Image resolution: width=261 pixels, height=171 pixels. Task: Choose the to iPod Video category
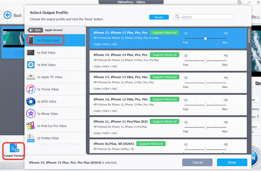pyautogui.click(x=55, y=65)
